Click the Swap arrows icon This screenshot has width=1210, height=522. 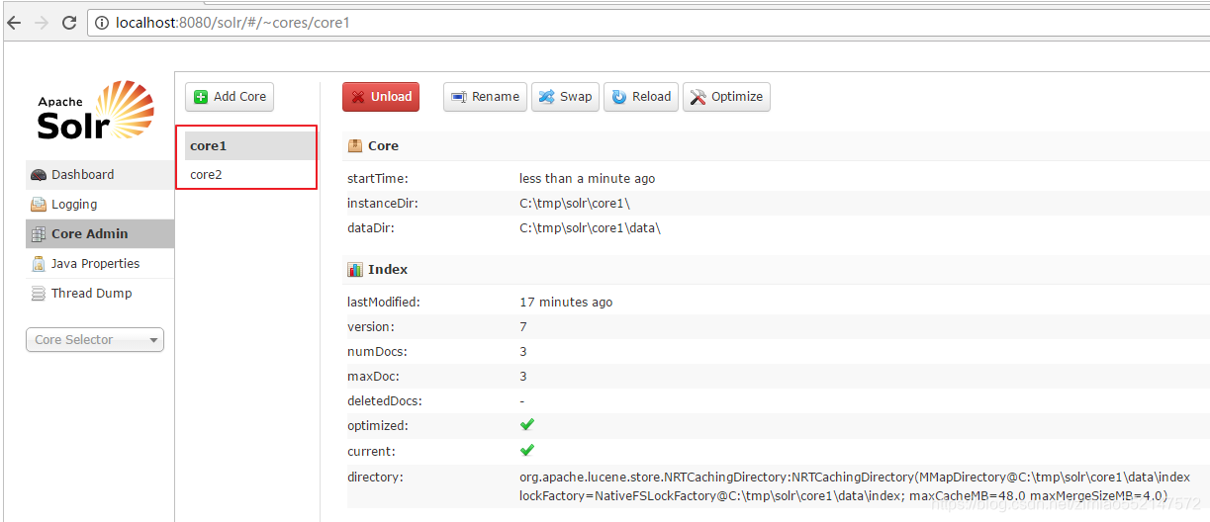547,97
